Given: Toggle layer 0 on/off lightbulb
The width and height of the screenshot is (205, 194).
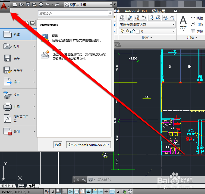Looking at the screenshot, I should click(x=122, y=32).
